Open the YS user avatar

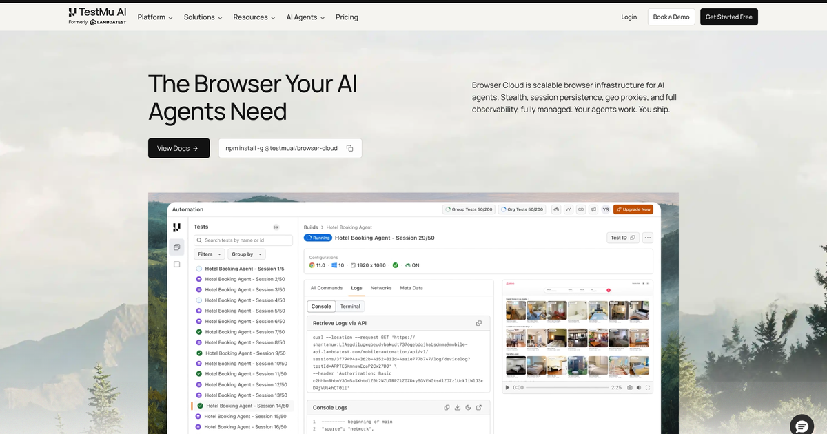pos(606,209)
